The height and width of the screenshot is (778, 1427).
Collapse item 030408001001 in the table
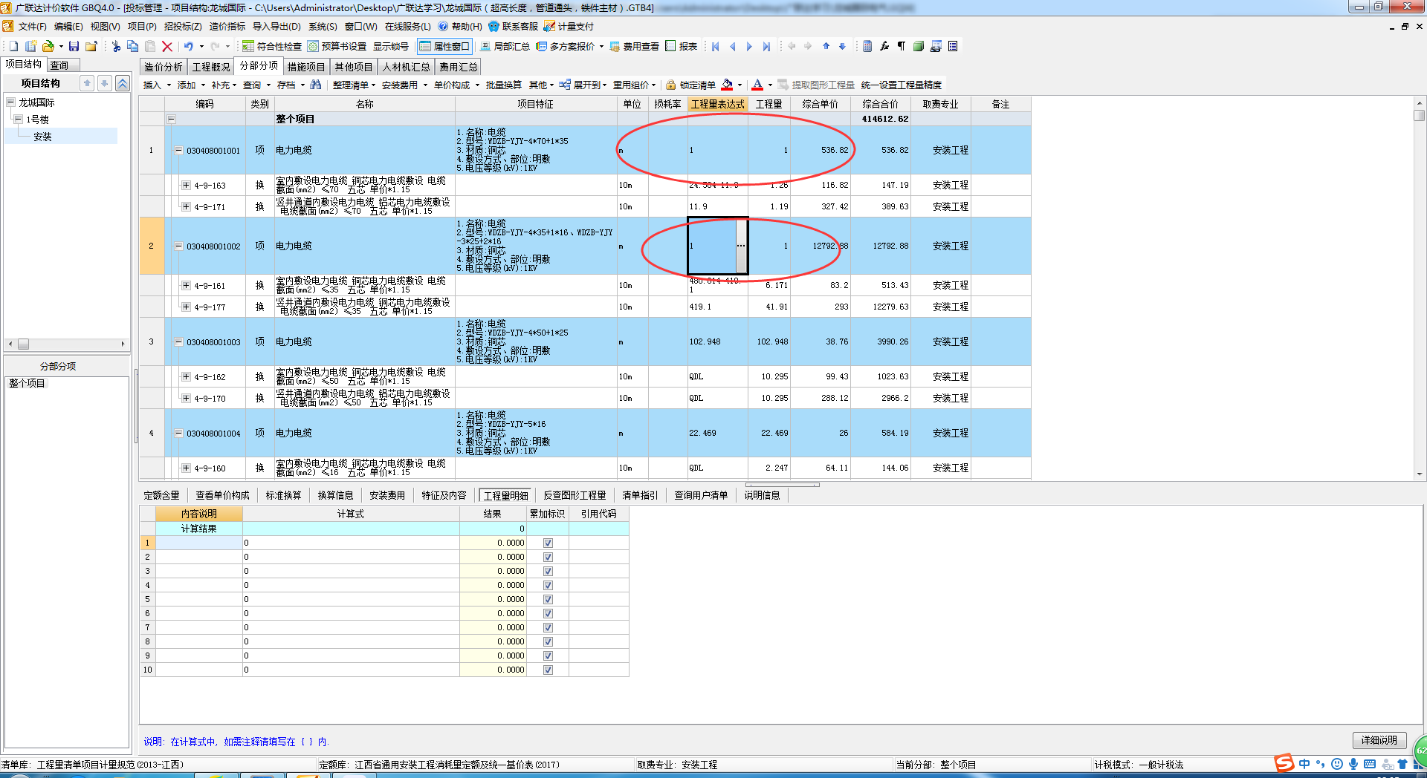178,150
